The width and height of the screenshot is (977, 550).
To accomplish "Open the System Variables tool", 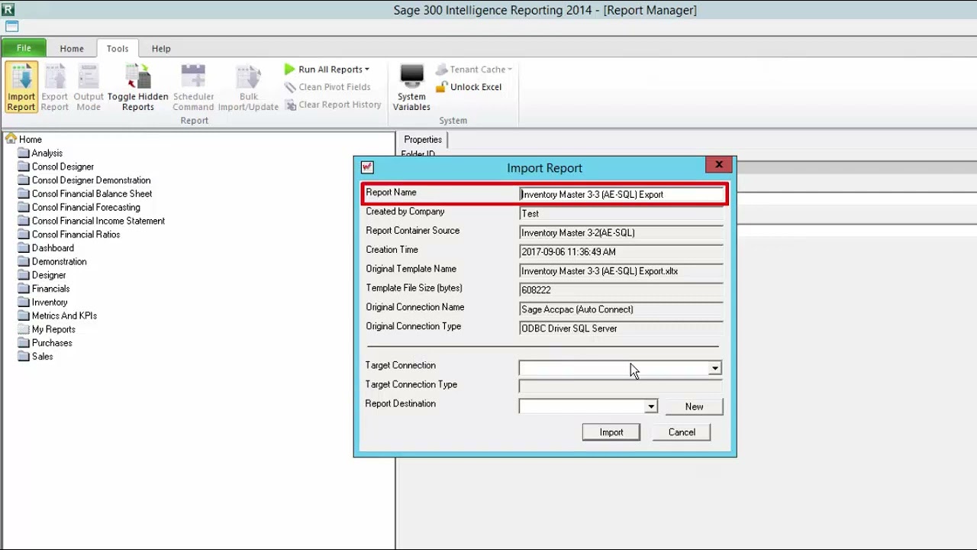I will [411, 87].
